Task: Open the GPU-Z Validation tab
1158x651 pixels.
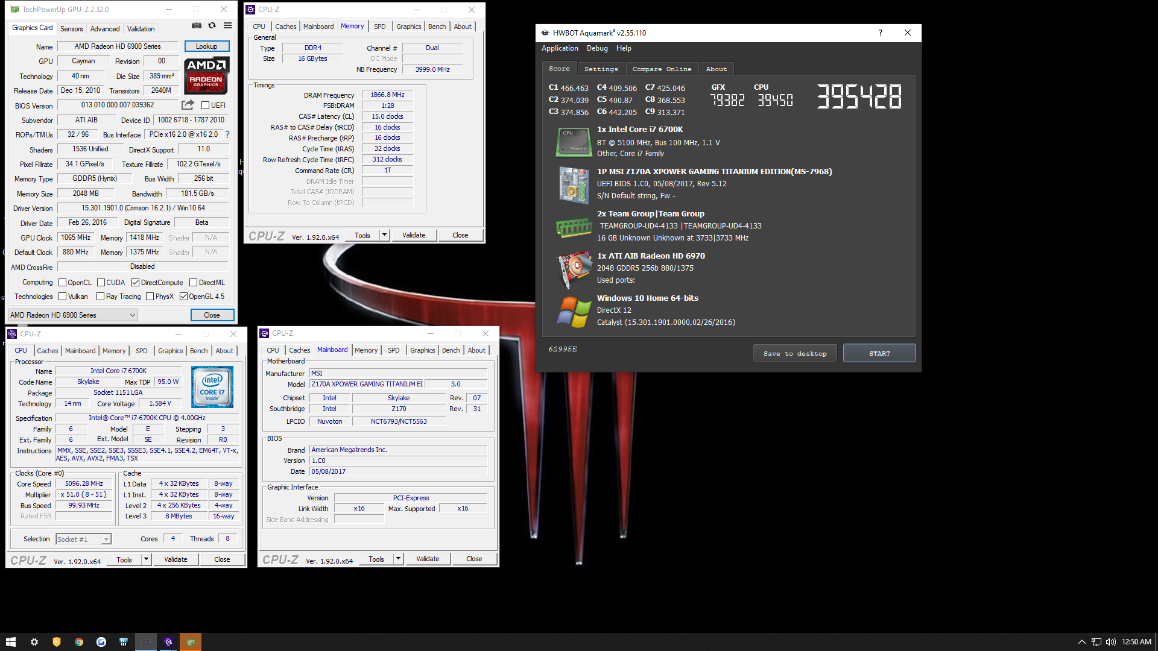Action: pyautogui.click(x=141, y=28)
